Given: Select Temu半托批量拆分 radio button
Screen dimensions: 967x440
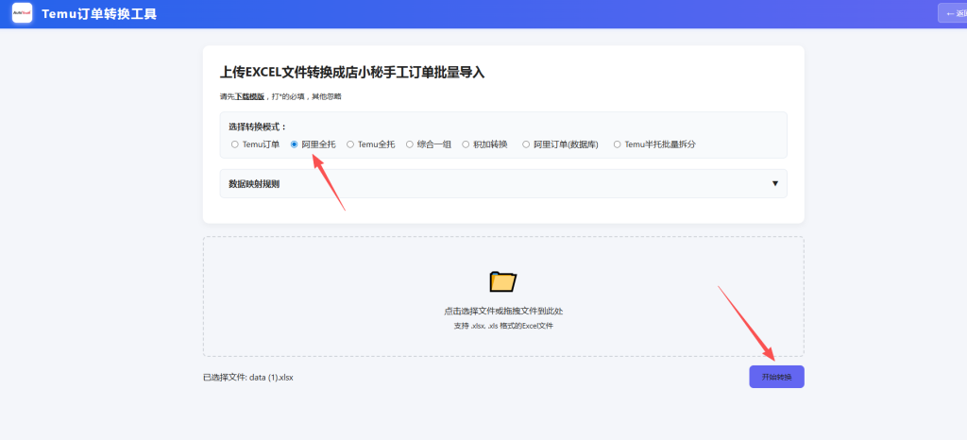Looking at the screenshot, I should (618, 144).
